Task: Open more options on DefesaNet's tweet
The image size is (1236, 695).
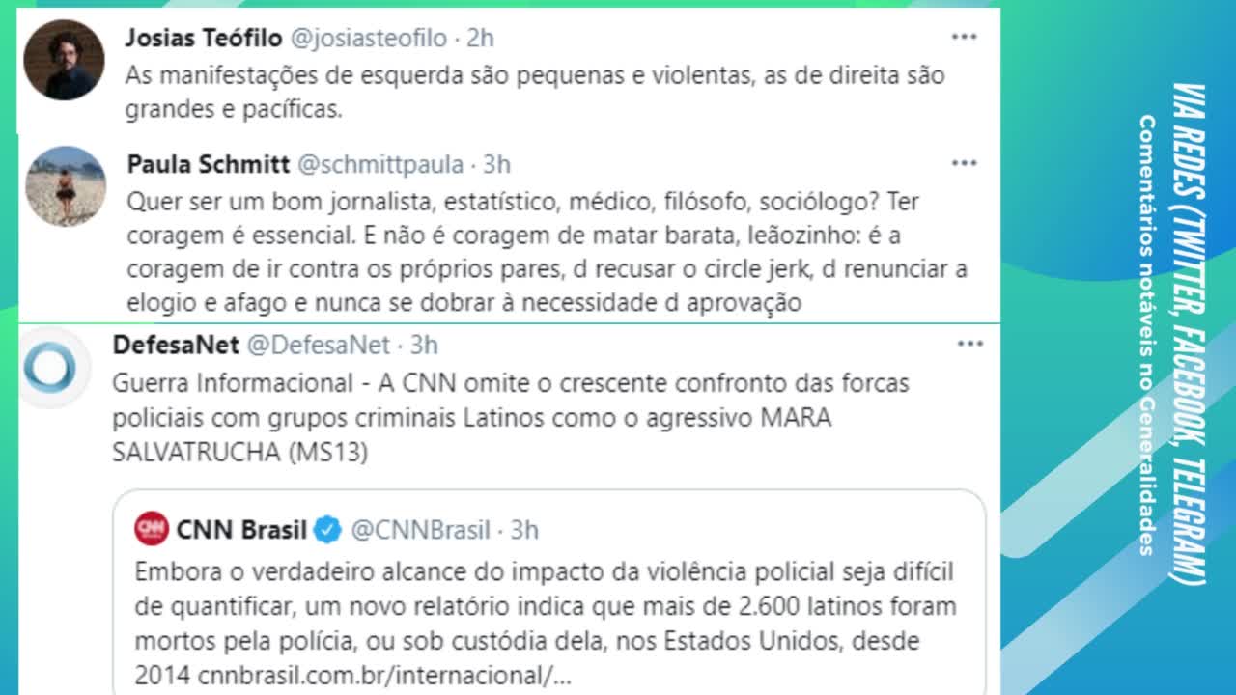Action: pos(969,344)
